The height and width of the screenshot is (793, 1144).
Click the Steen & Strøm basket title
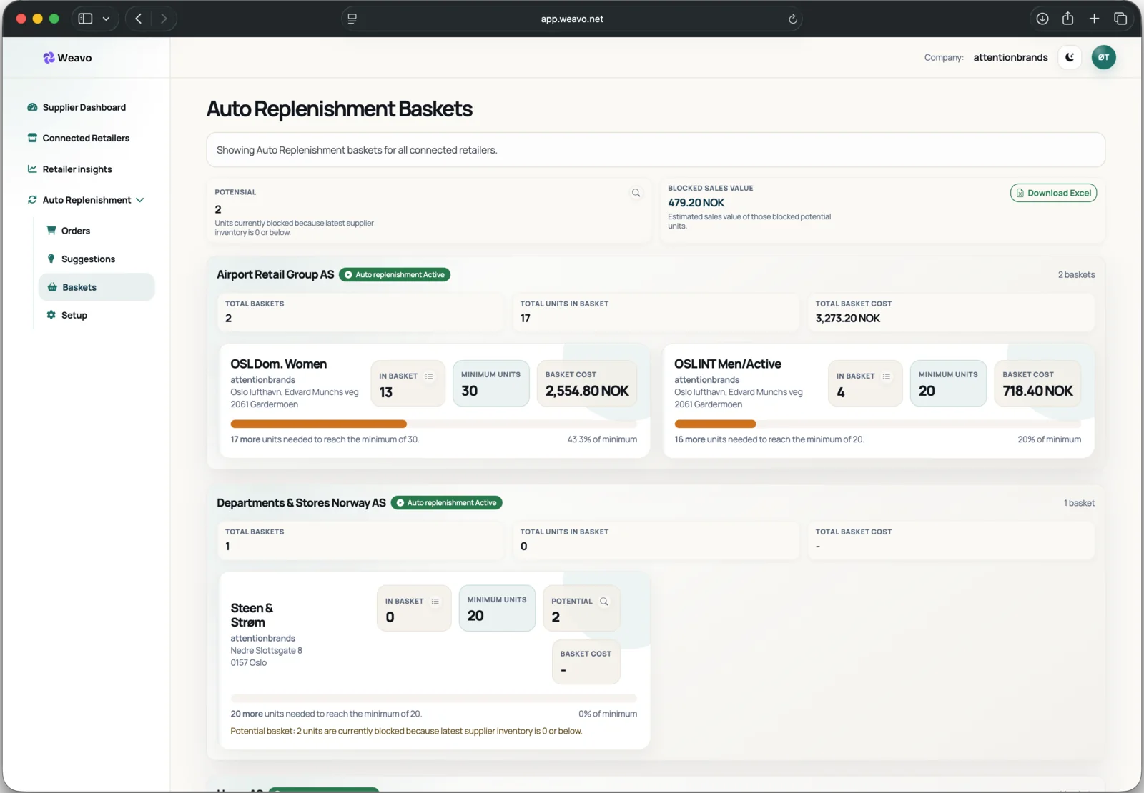pyautogui.click(x=252, y=615)
